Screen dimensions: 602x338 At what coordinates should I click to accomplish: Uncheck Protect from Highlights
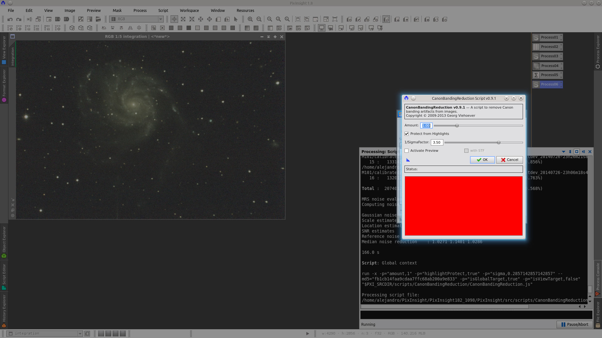[x=407, y=134]
